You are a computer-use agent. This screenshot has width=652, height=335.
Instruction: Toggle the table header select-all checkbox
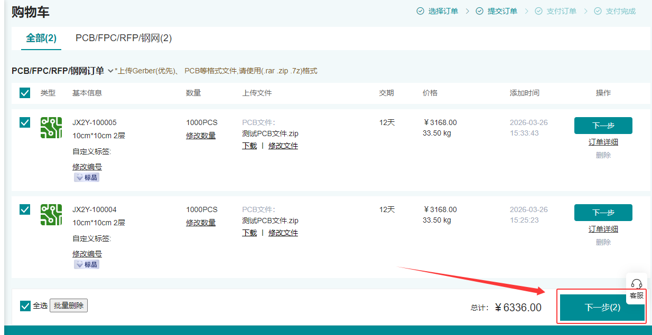[x=25, y=93]
